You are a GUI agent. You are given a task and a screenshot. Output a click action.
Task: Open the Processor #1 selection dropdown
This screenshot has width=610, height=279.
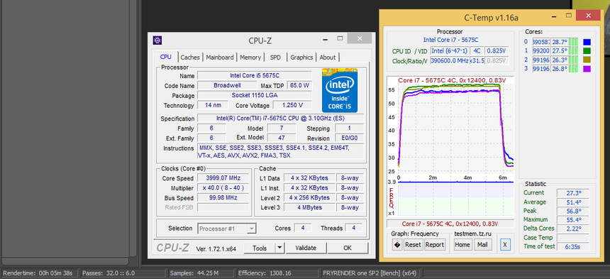point(227,229)
